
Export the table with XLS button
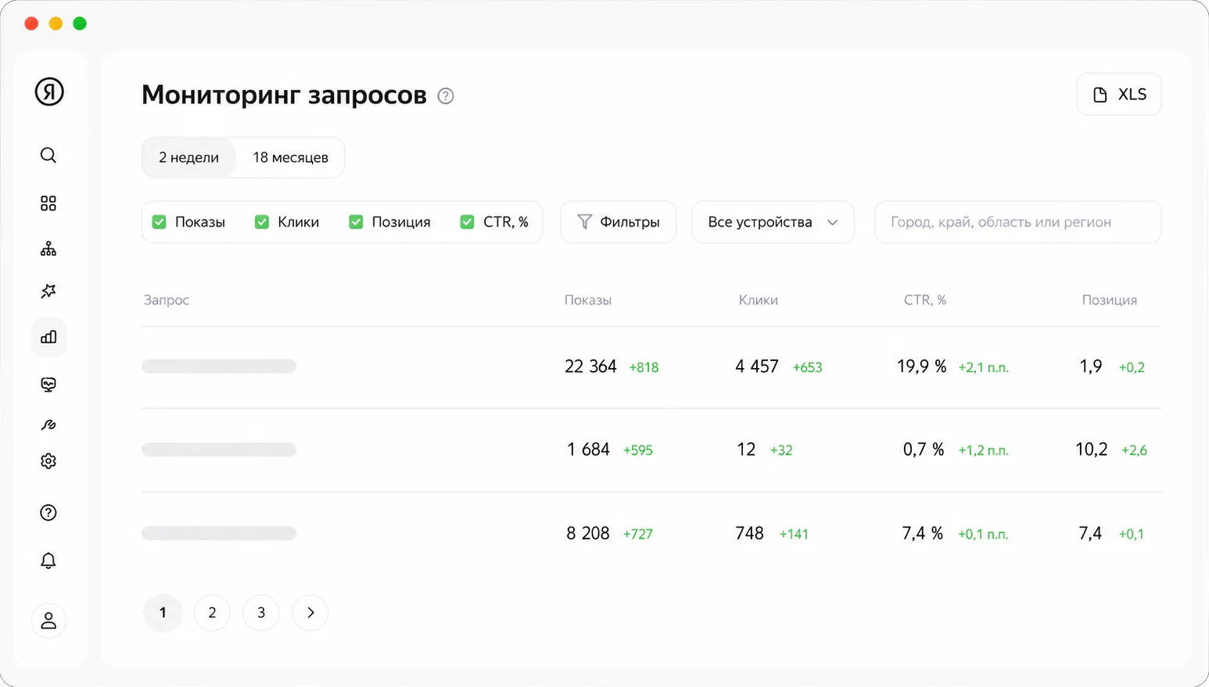pos(1119,95)
